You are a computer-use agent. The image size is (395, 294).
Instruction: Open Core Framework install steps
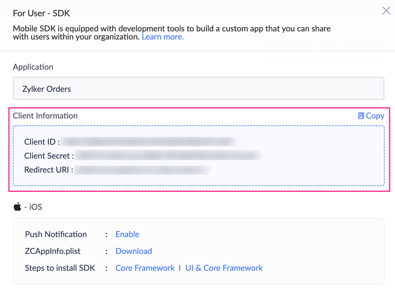[145, 268]
